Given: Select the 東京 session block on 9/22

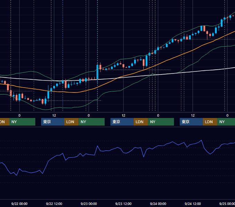Looking at the screenshot, I should click(53, 122).
